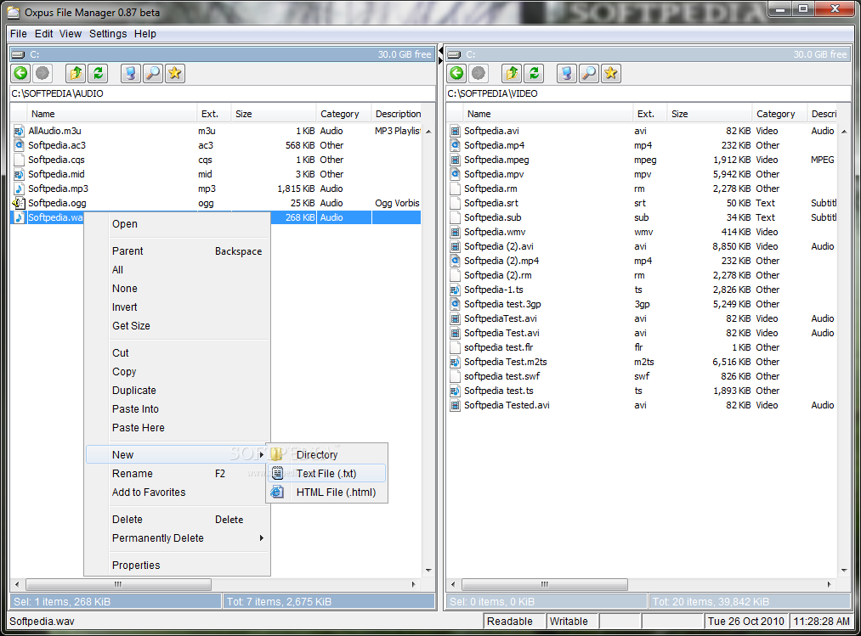Screen dimensions: 861x636
Task: Sort right pane by Ext. column
Action: coord(649,114)
